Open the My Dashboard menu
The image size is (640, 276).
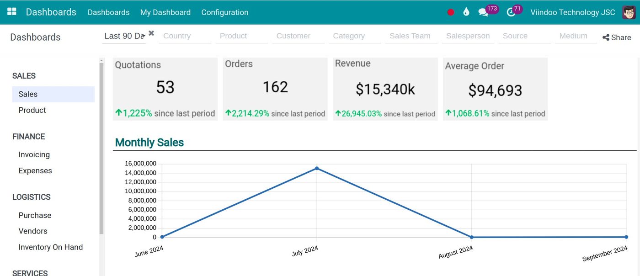point(165,12)
